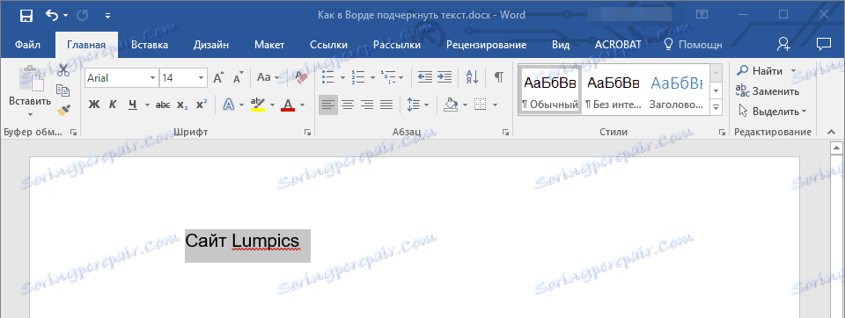Click the Redo (repeat) icon

[x=83, y=16]
